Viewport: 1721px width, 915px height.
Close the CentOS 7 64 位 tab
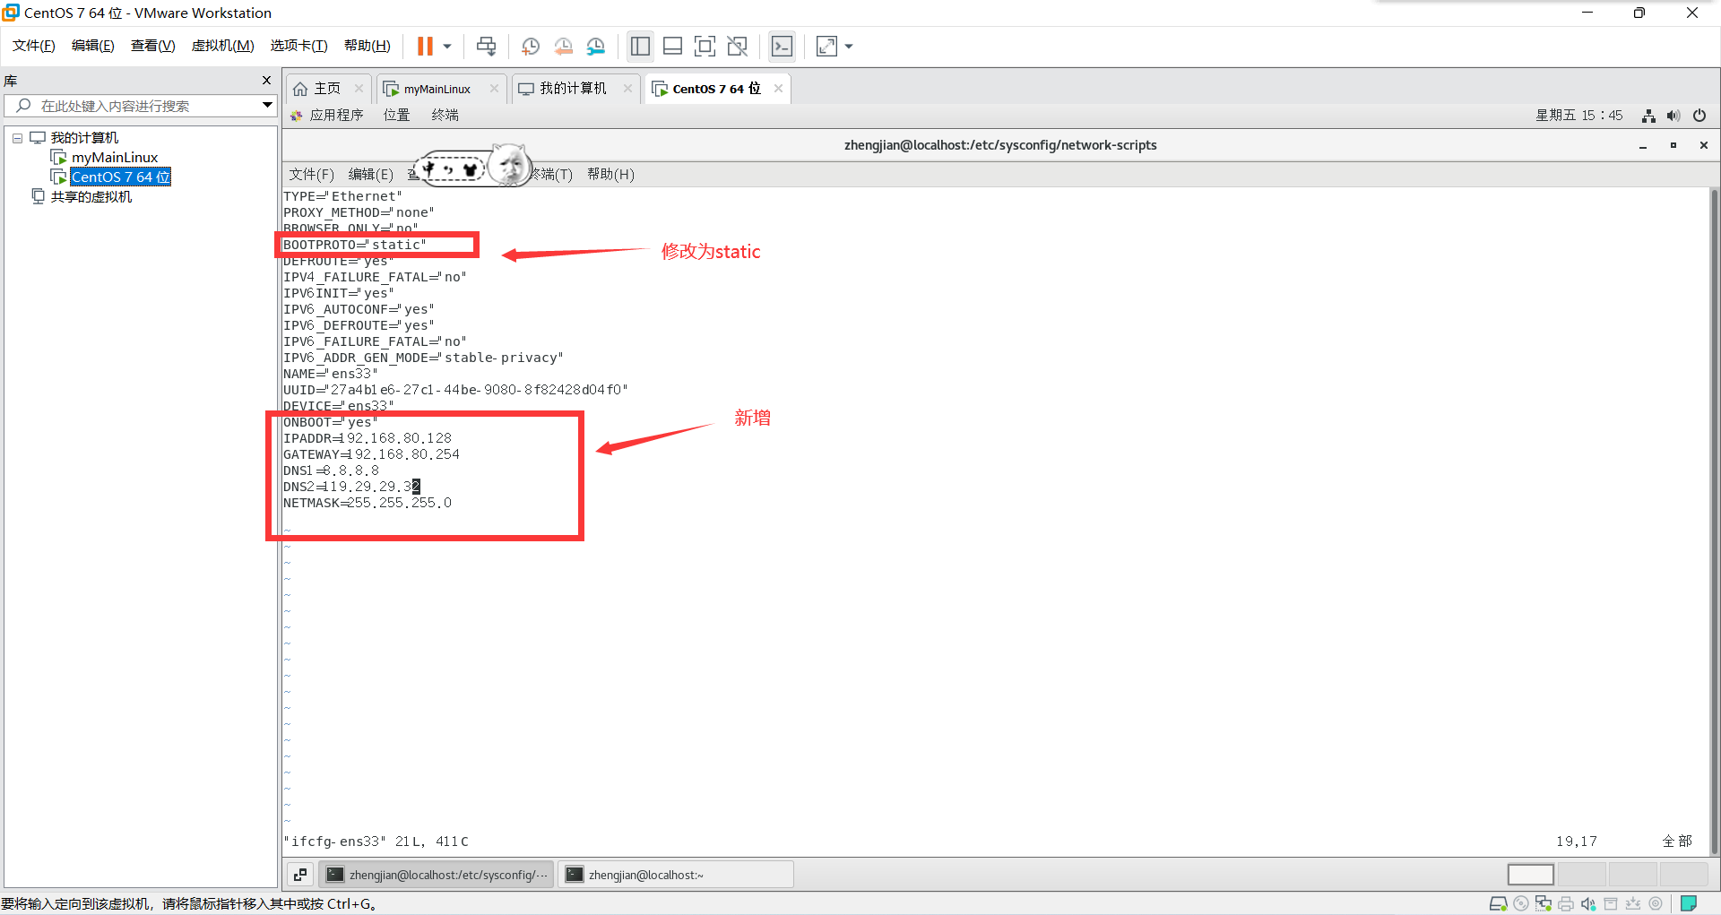[x=778, y=88]
